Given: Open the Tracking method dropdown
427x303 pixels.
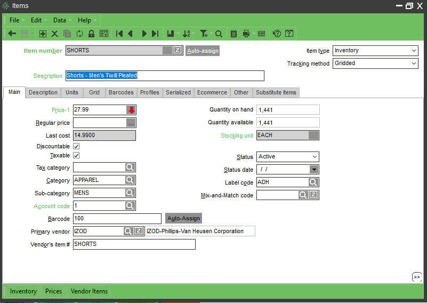Looking at the screenshot, I should [x=414, y=63].
